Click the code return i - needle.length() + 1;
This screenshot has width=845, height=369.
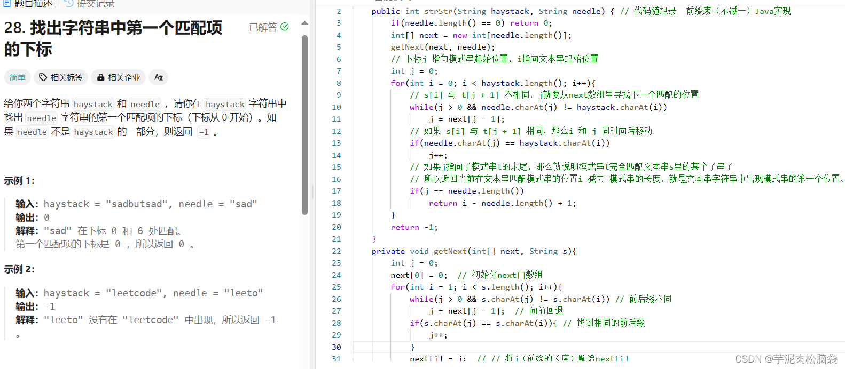click(x=503, y=203)
